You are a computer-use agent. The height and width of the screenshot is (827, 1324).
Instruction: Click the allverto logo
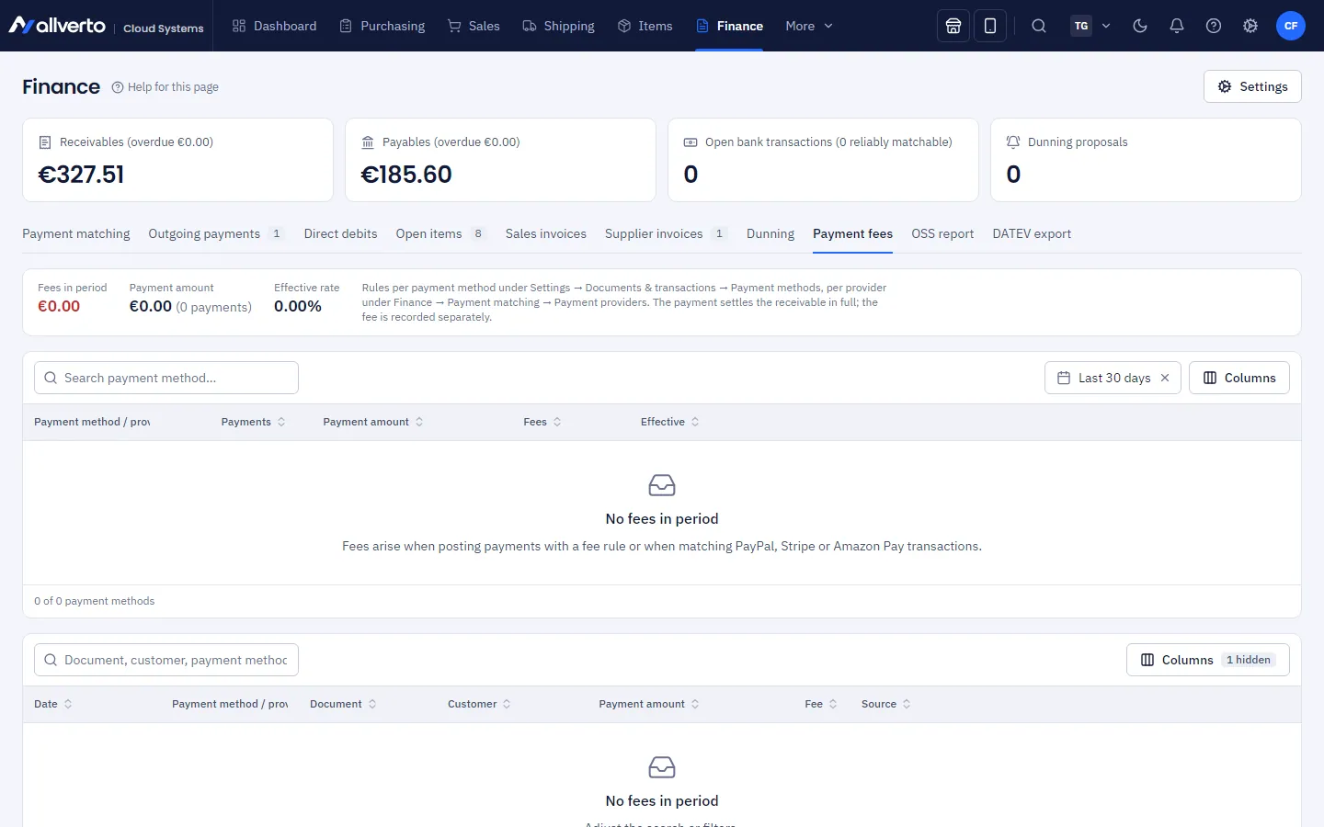click(57, 26)
